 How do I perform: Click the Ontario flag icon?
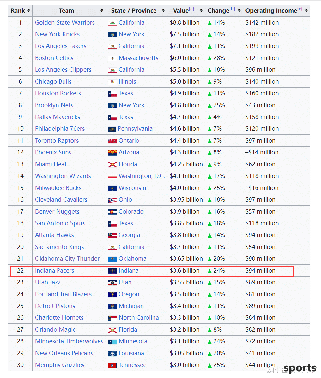[x=112, y=141]
